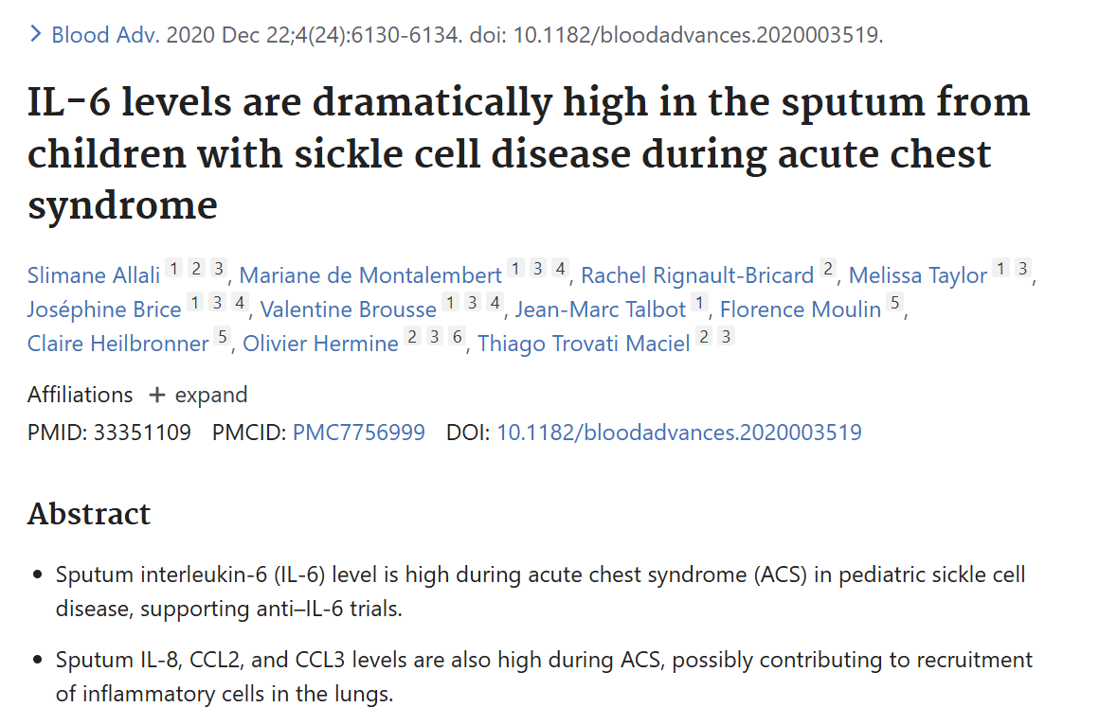Select author Jean-Marc Talbot
Viewport: 1099px width, 725px height.
(x=601, y=309)
